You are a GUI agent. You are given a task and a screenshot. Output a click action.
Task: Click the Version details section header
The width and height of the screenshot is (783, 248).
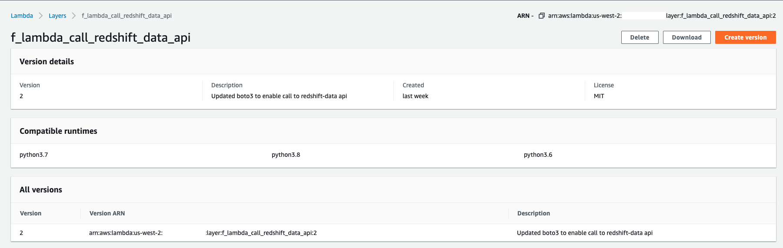[x=47, y=62]
